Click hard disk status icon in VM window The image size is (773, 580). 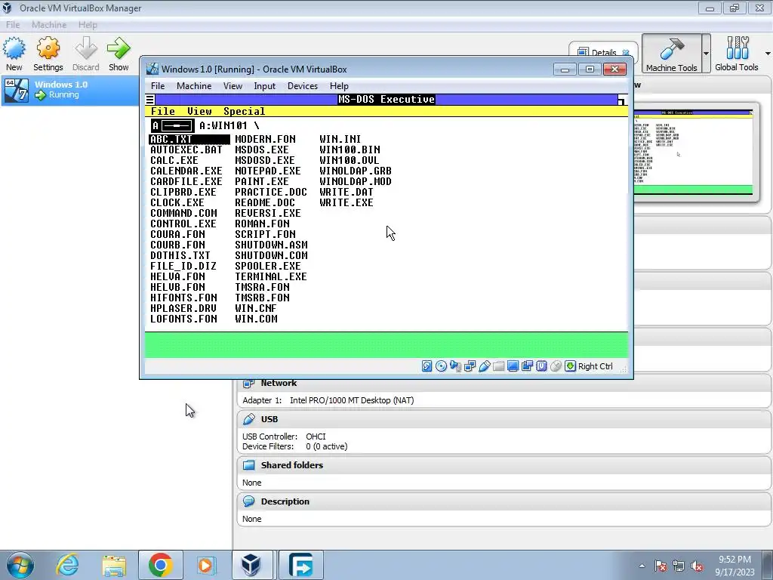[427, 366]
